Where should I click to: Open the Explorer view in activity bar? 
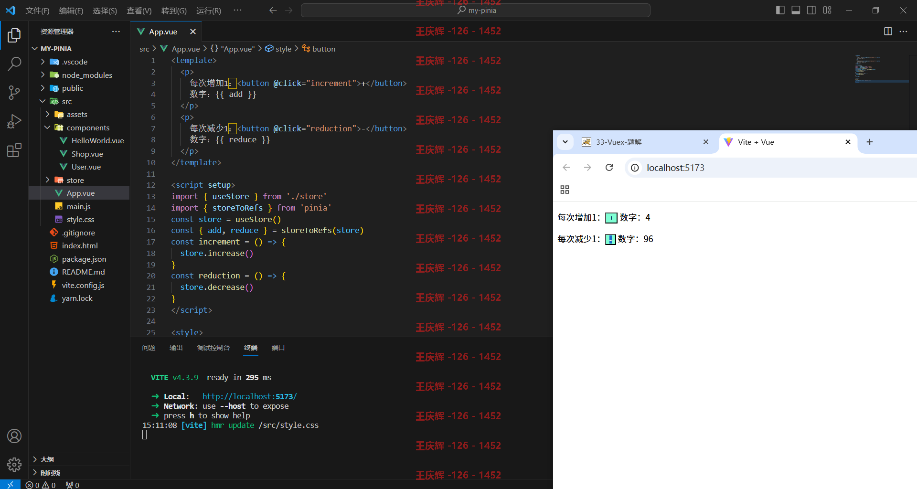tap(14, 35)
